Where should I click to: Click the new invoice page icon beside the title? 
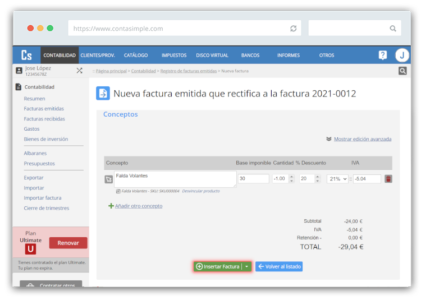(x=103, y=93)
